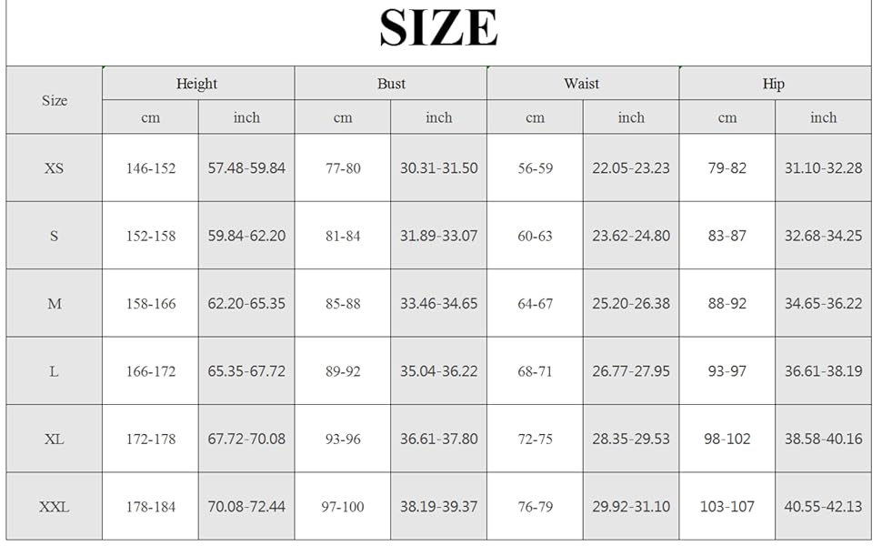This screenshot has width=882, height=546.
Task: Select the 31.89-33.07 bust inch cell
Action: click(438, 236)
